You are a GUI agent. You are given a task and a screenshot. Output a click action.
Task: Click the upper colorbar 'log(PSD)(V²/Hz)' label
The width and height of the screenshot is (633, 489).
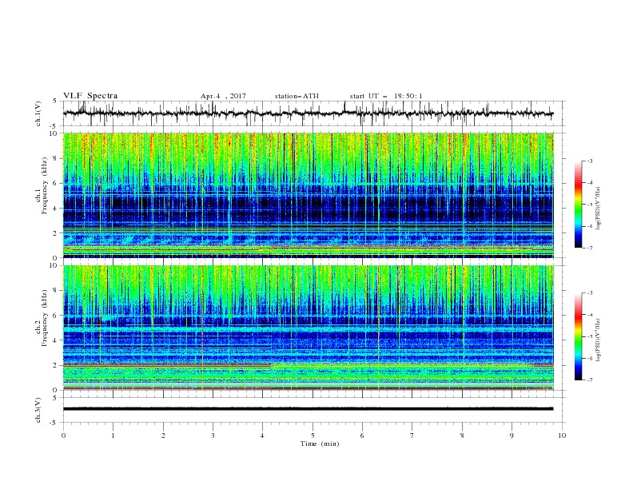click(599, 209)
